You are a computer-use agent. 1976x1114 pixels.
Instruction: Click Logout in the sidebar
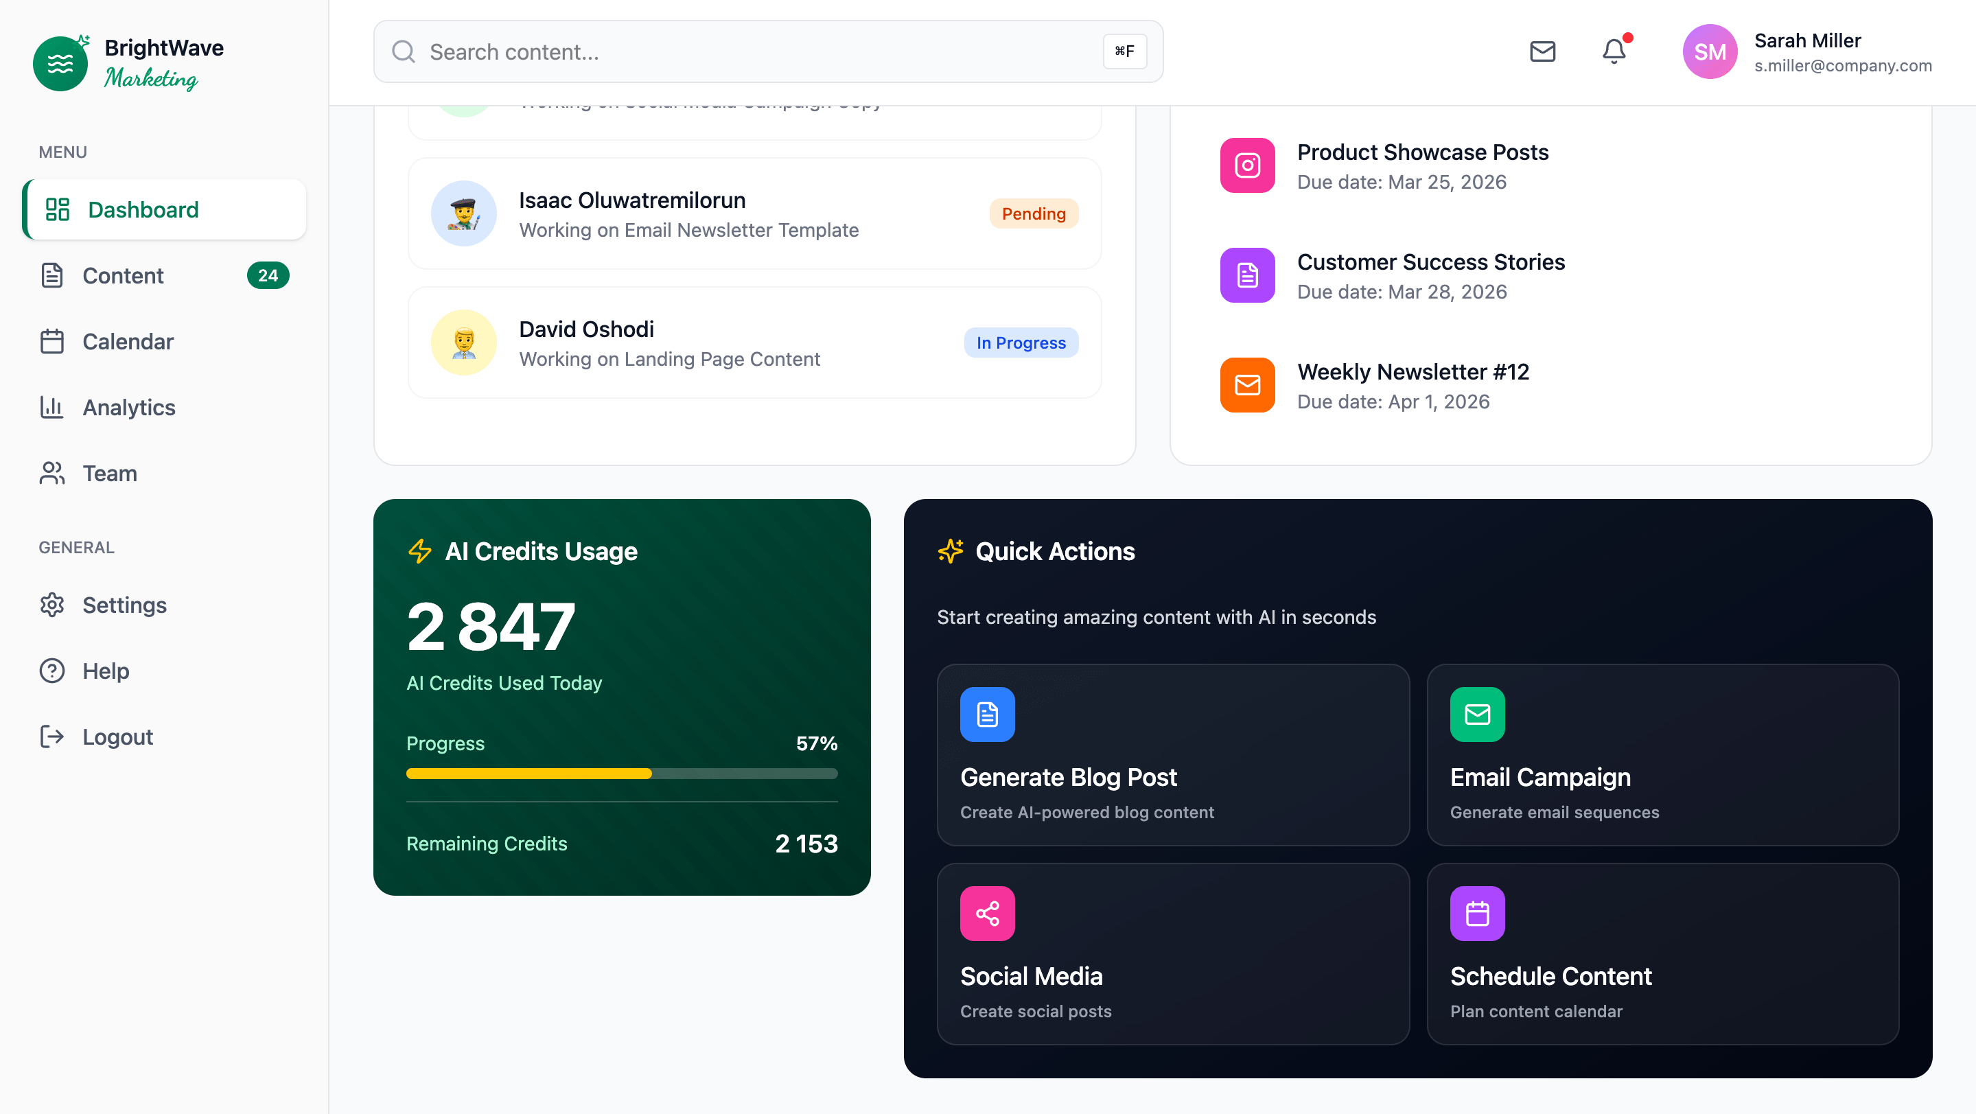point(117,736)
